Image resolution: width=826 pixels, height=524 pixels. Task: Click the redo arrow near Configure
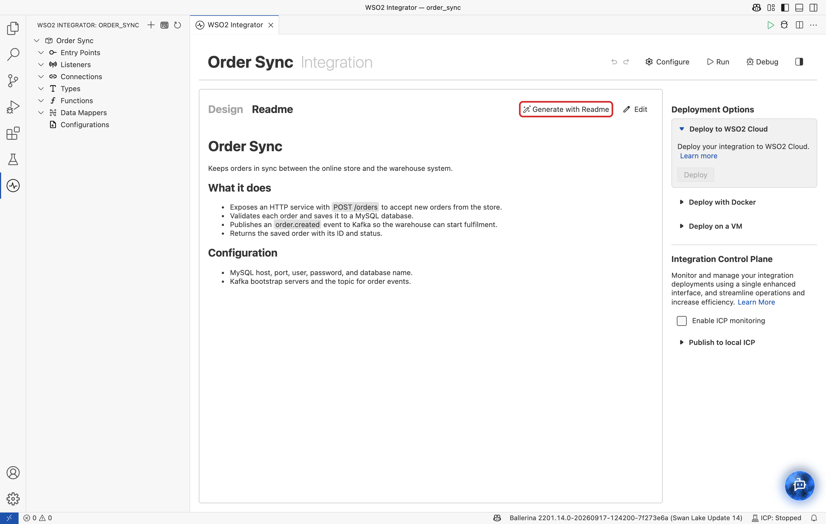(626, 62)
